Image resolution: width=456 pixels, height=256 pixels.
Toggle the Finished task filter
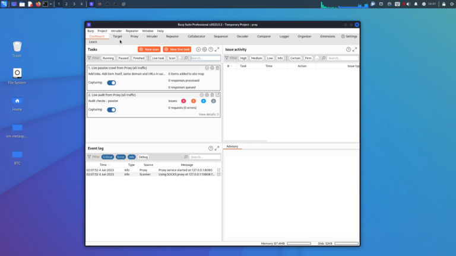click(x=139, y=58)
